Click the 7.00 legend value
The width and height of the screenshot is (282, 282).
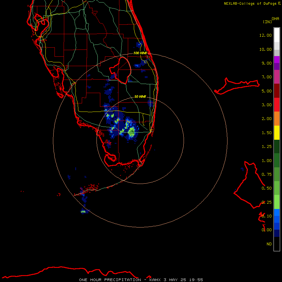point(267,77)
